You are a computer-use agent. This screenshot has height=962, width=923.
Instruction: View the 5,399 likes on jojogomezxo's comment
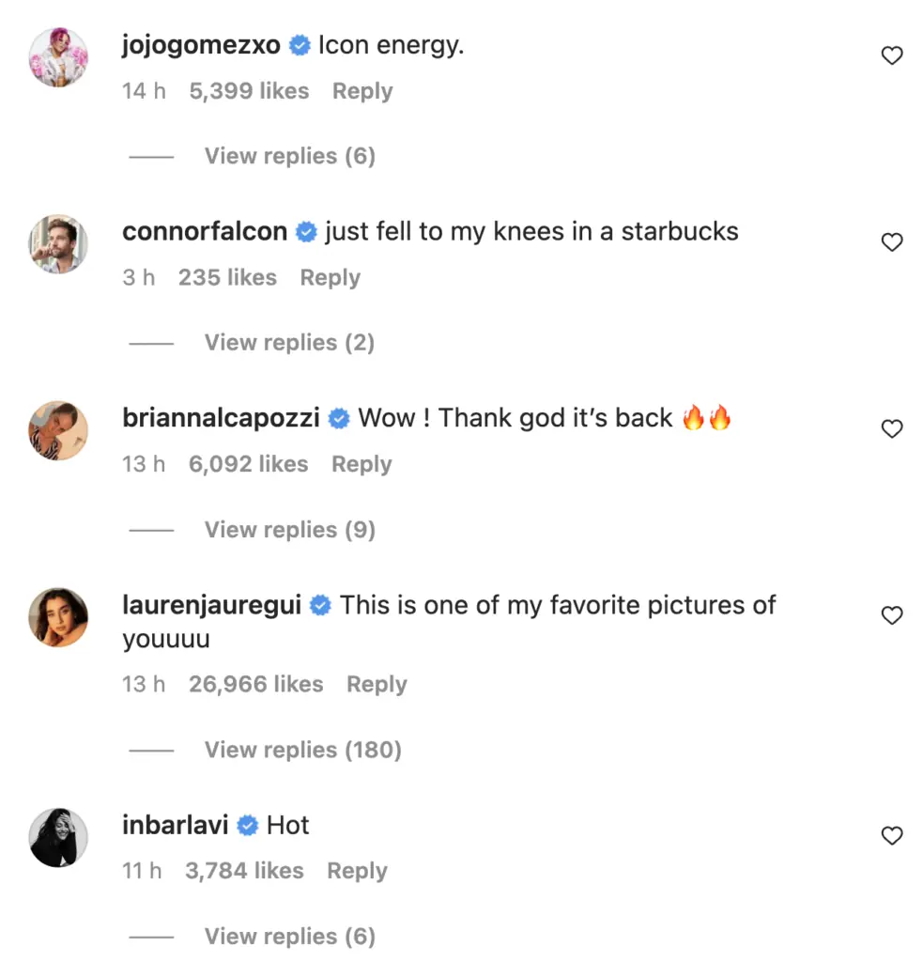[x=249, y=92]
